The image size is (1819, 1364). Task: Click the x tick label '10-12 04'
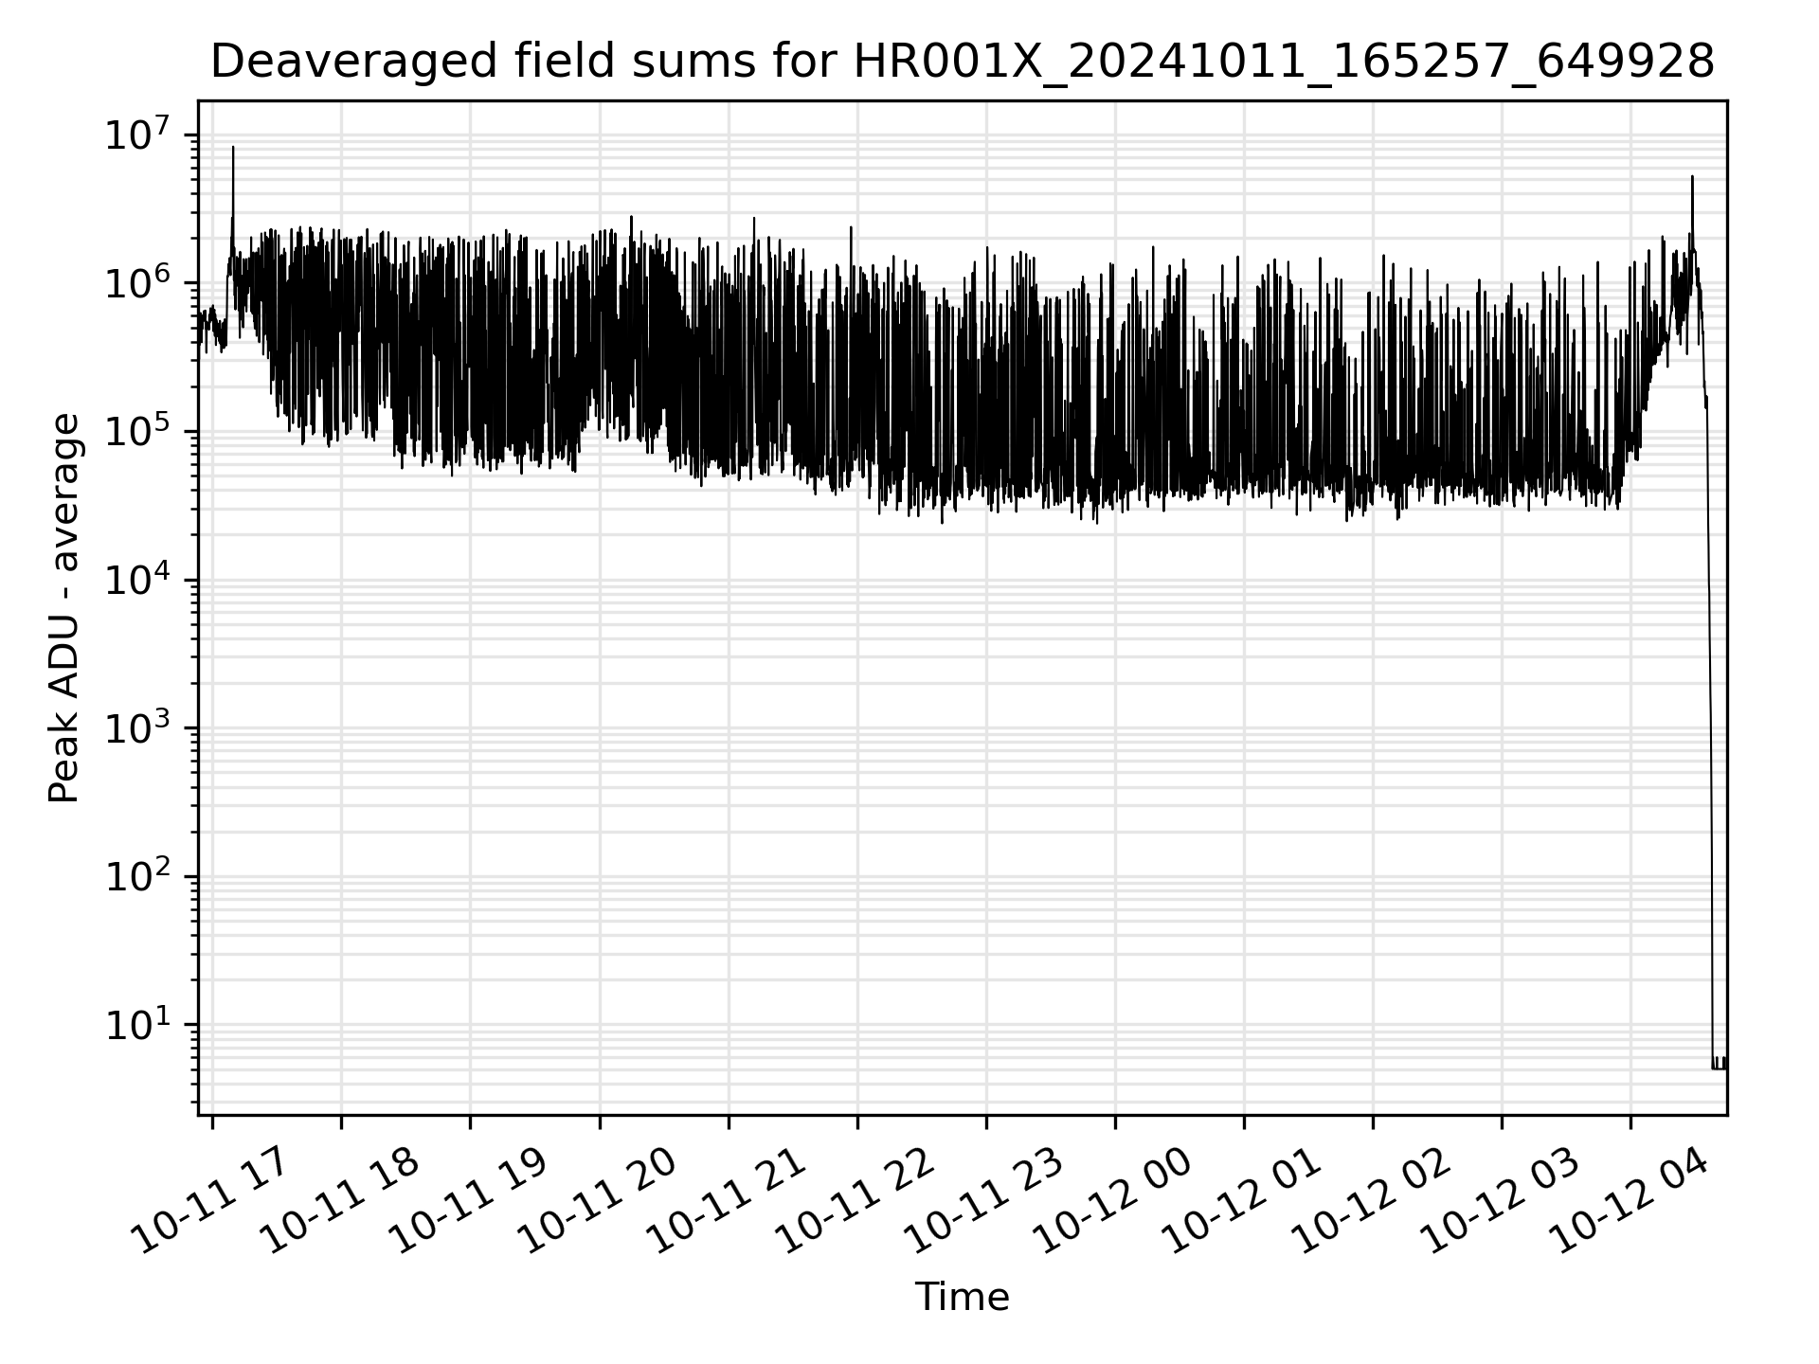click(1628, 1200)
